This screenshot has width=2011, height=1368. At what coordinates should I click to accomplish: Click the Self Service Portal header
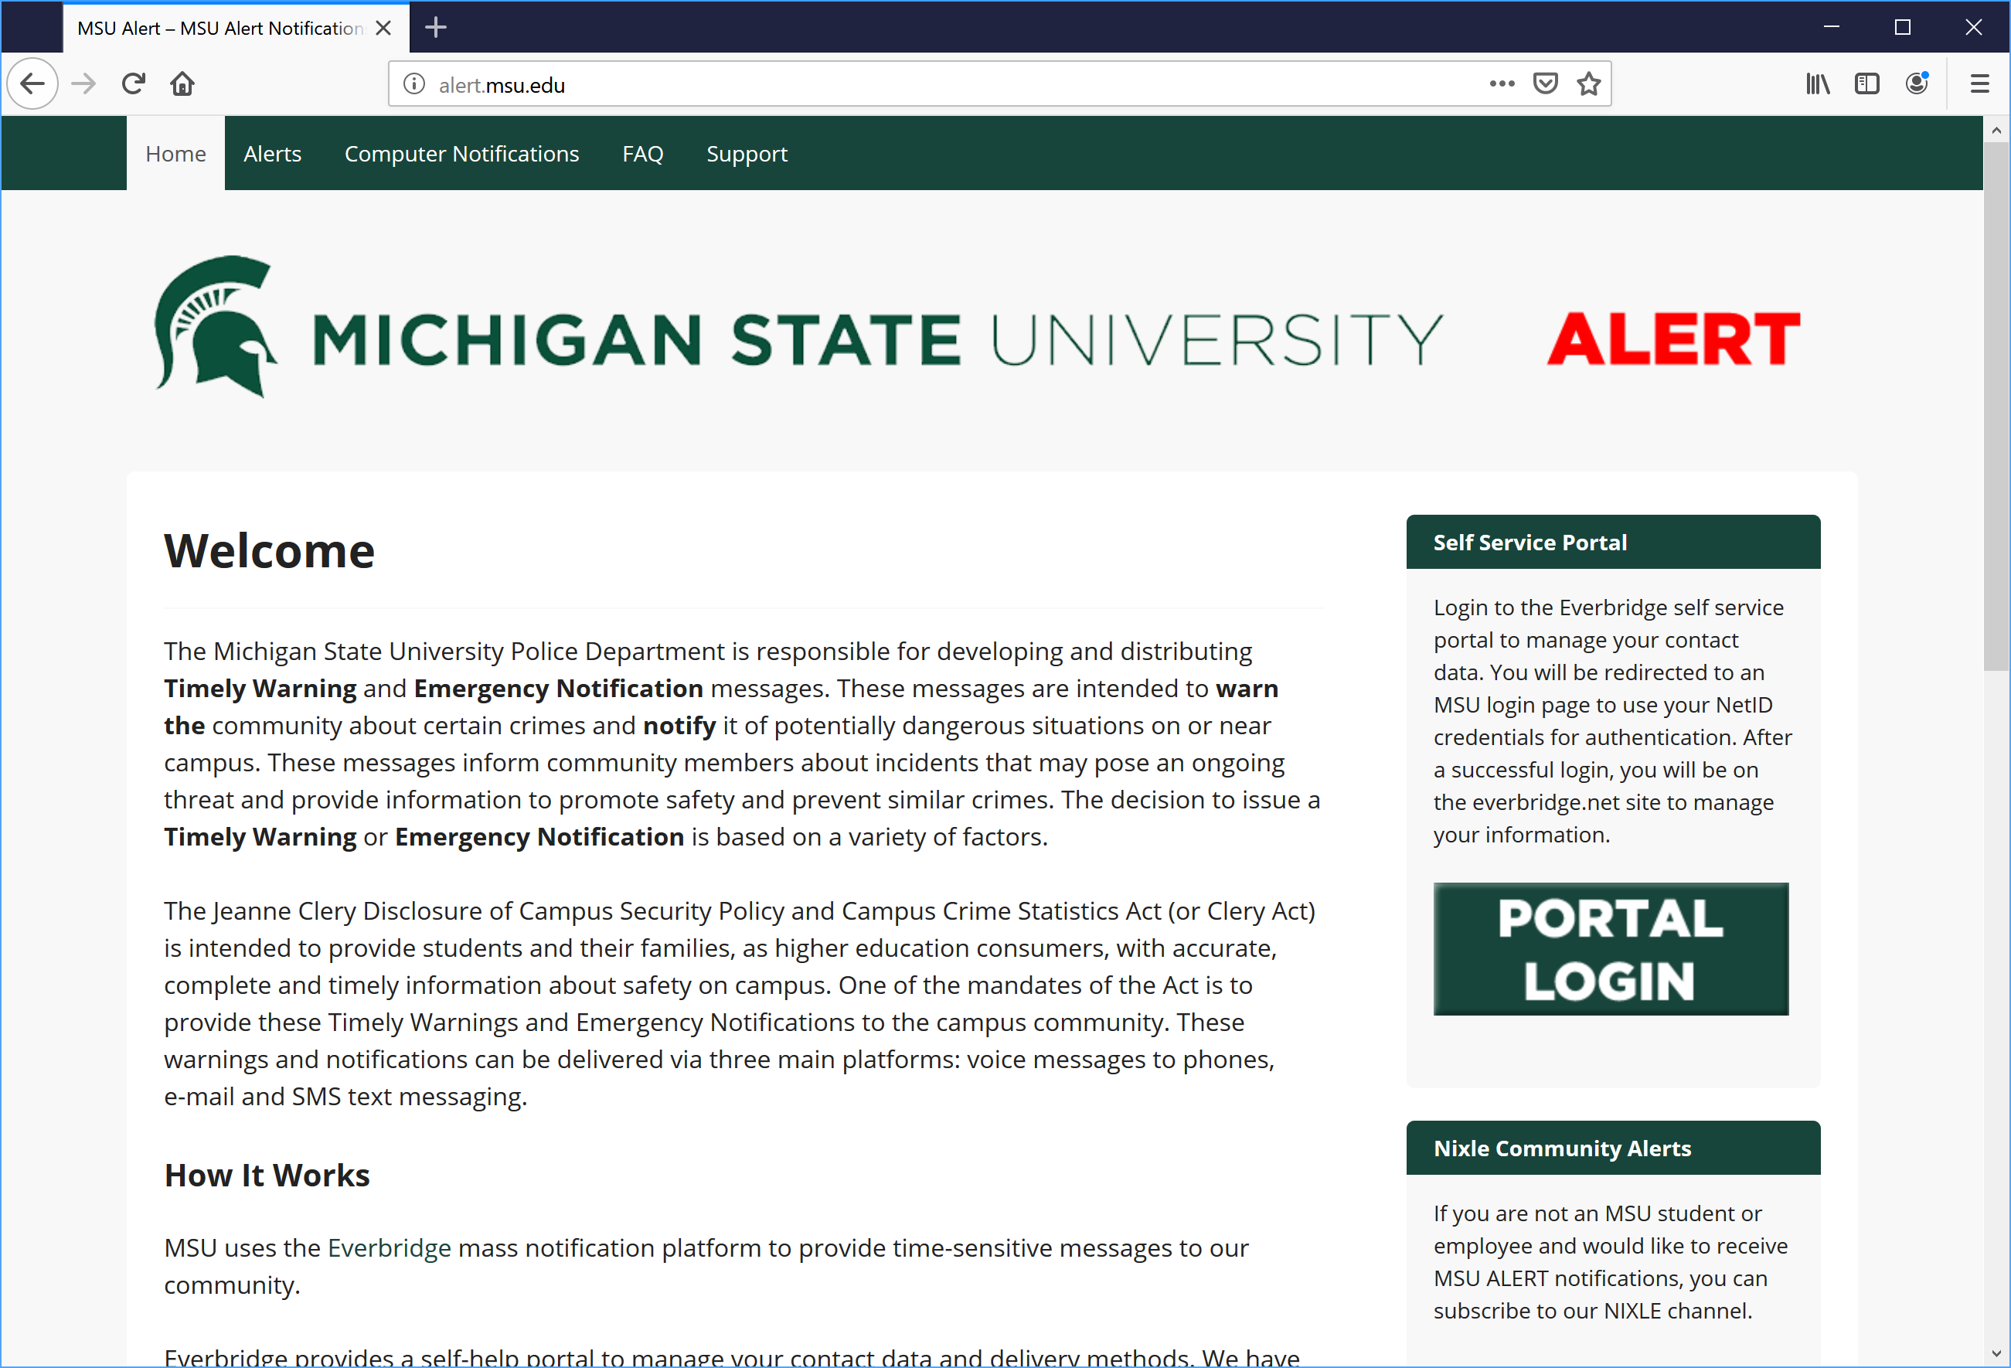pos(1613,542)
